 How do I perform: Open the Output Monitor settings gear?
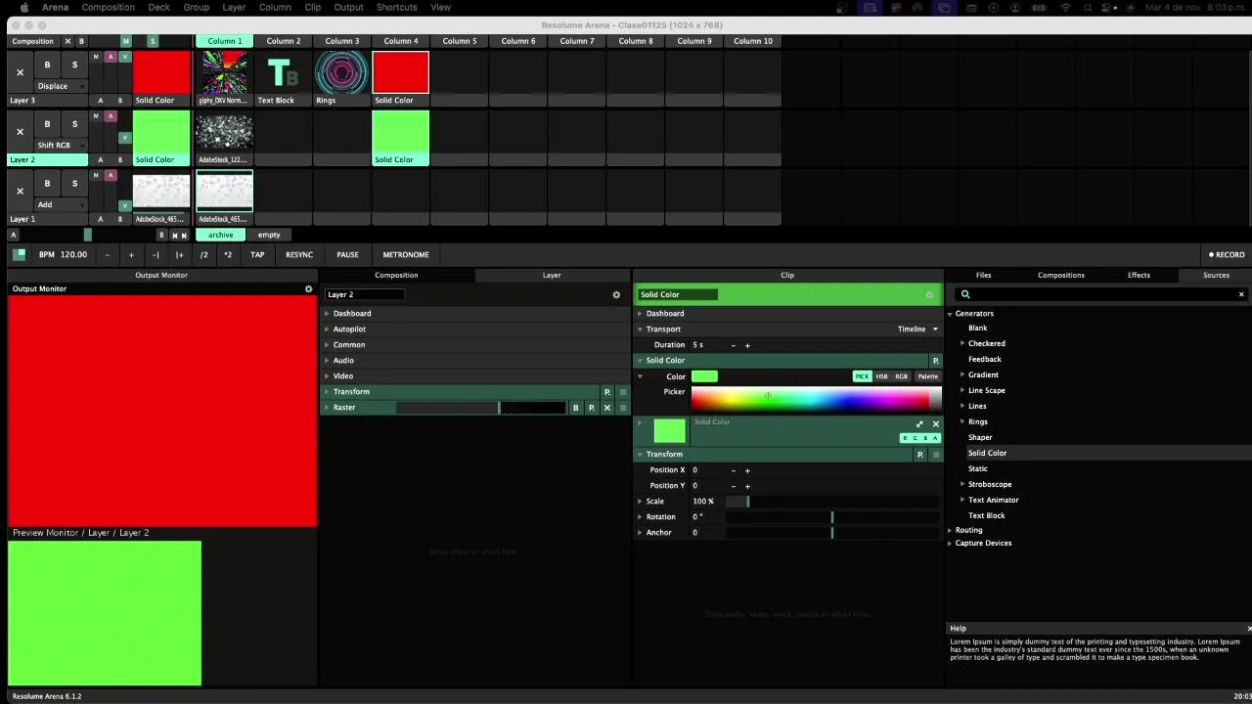tap(309, 289)
